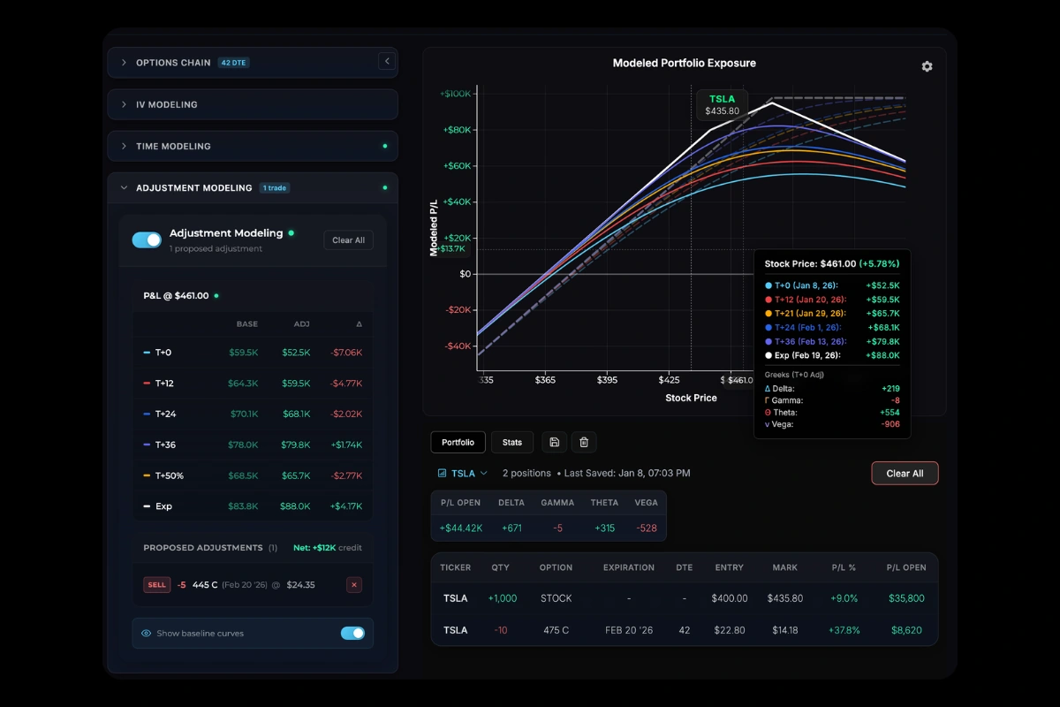This screenshot has width=1060, height=707.
Task: Click the red SELL badge on the adjustment
Action: pos(155,584)
